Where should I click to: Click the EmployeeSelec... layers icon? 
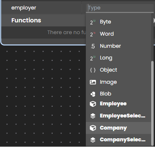coord(93,116)
